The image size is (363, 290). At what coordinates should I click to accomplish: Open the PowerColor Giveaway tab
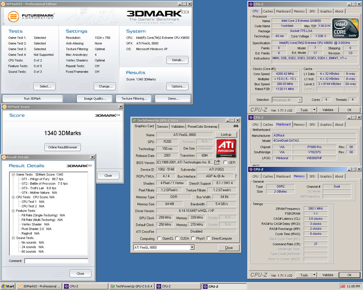click(202, 127)
